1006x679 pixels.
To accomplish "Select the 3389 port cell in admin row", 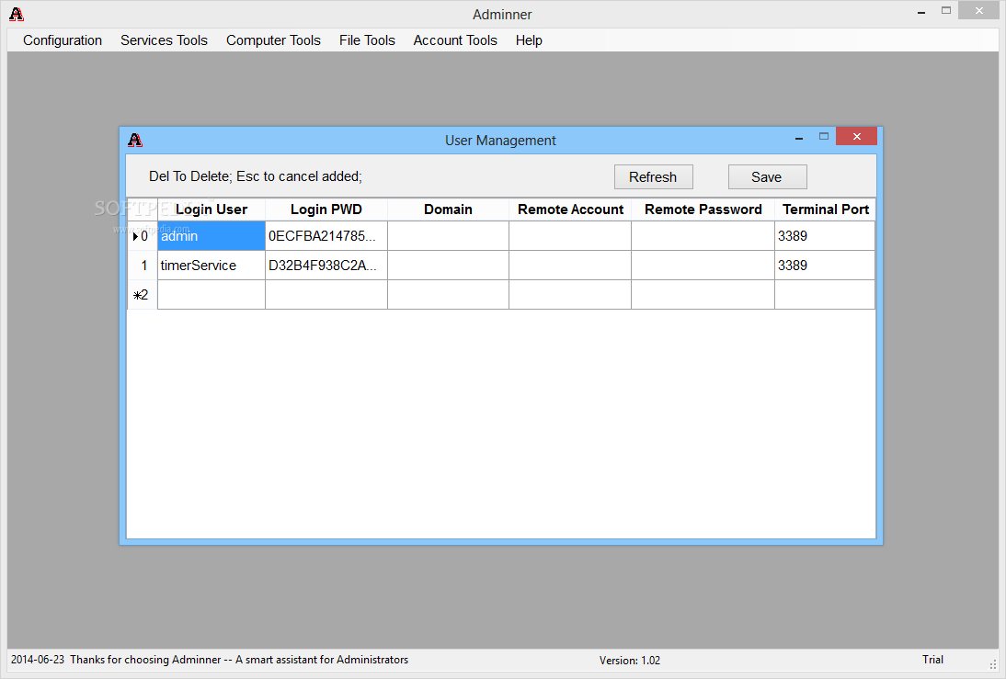I will coord(825,236).
